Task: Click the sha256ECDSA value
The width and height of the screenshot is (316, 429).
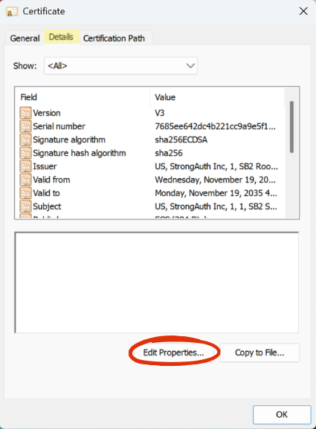Action: 181,140
